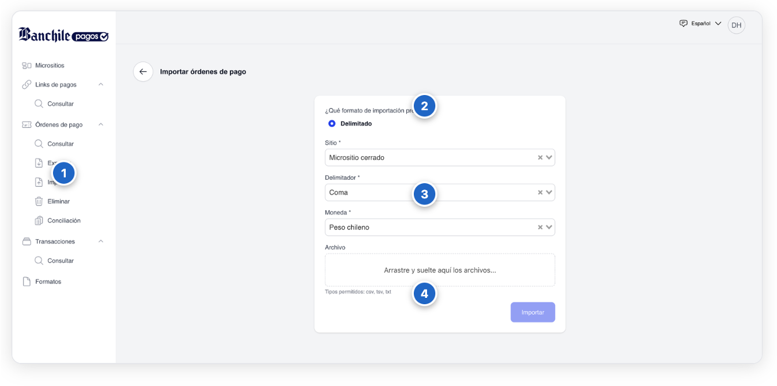Click the Importar button
Viewport: 777px width, 386px height.
(533, 312)
